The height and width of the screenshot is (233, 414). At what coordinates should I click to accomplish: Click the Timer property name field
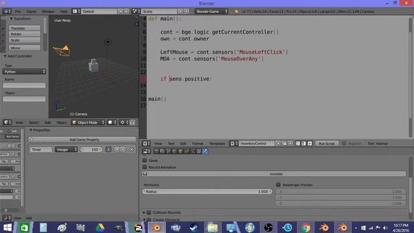pyautogui.click(x=41, y=150)
